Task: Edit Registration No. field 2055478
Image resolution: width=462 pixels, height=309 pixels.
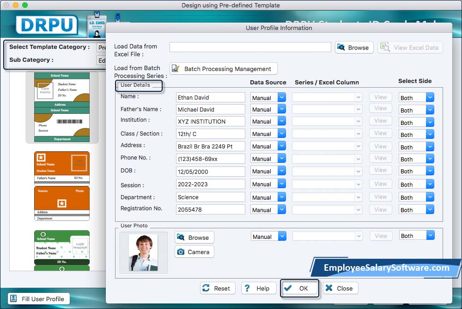Action: click(210, 209)
